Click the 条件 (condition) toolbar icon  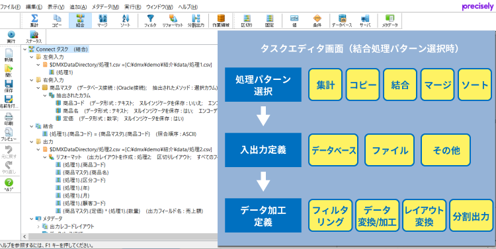click(x=317, y=20)
